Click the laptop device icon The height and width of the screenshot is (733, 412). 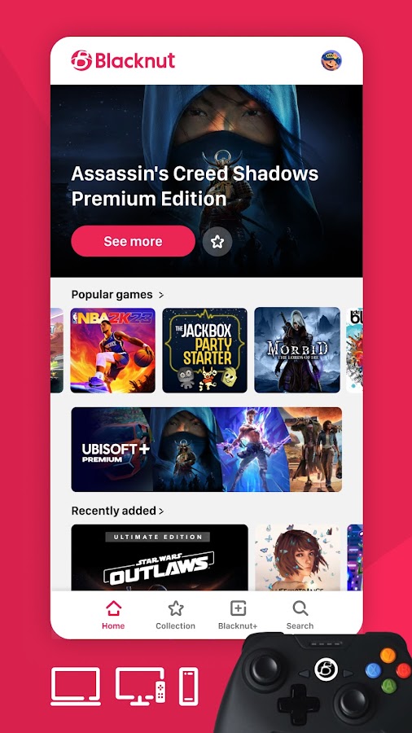tap(76, 687)
